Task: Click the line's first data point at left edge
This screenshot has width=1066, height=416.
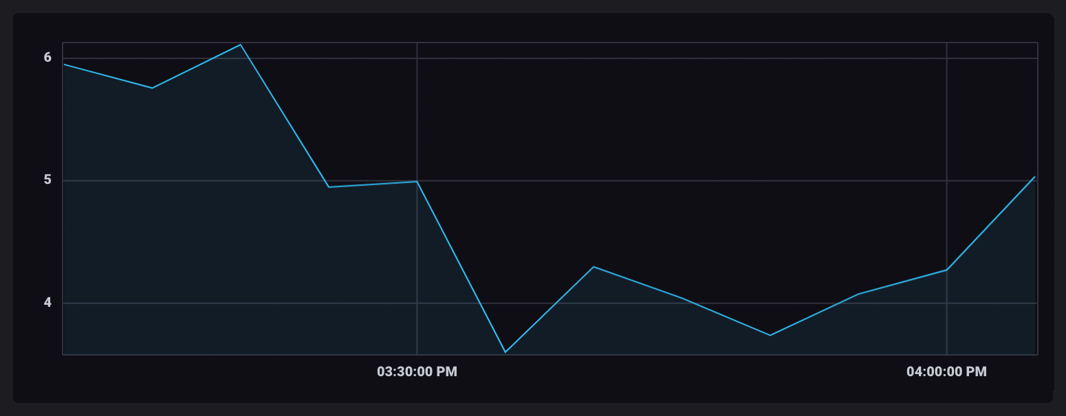Action: click(64, 64)
